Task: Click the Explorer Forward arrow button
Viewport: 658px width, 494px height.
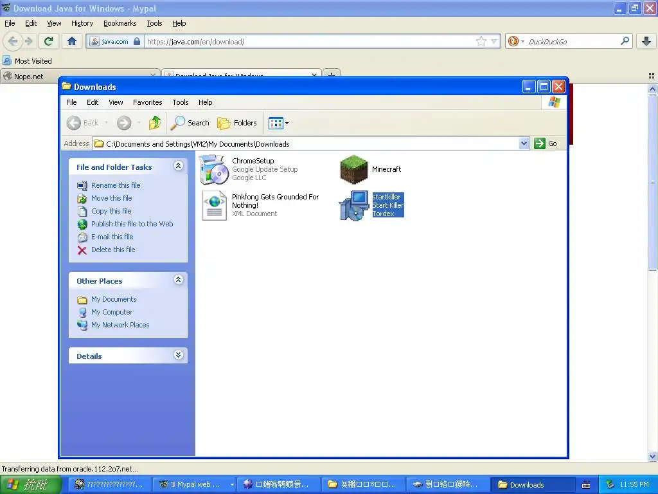Action: pos(124,123)
